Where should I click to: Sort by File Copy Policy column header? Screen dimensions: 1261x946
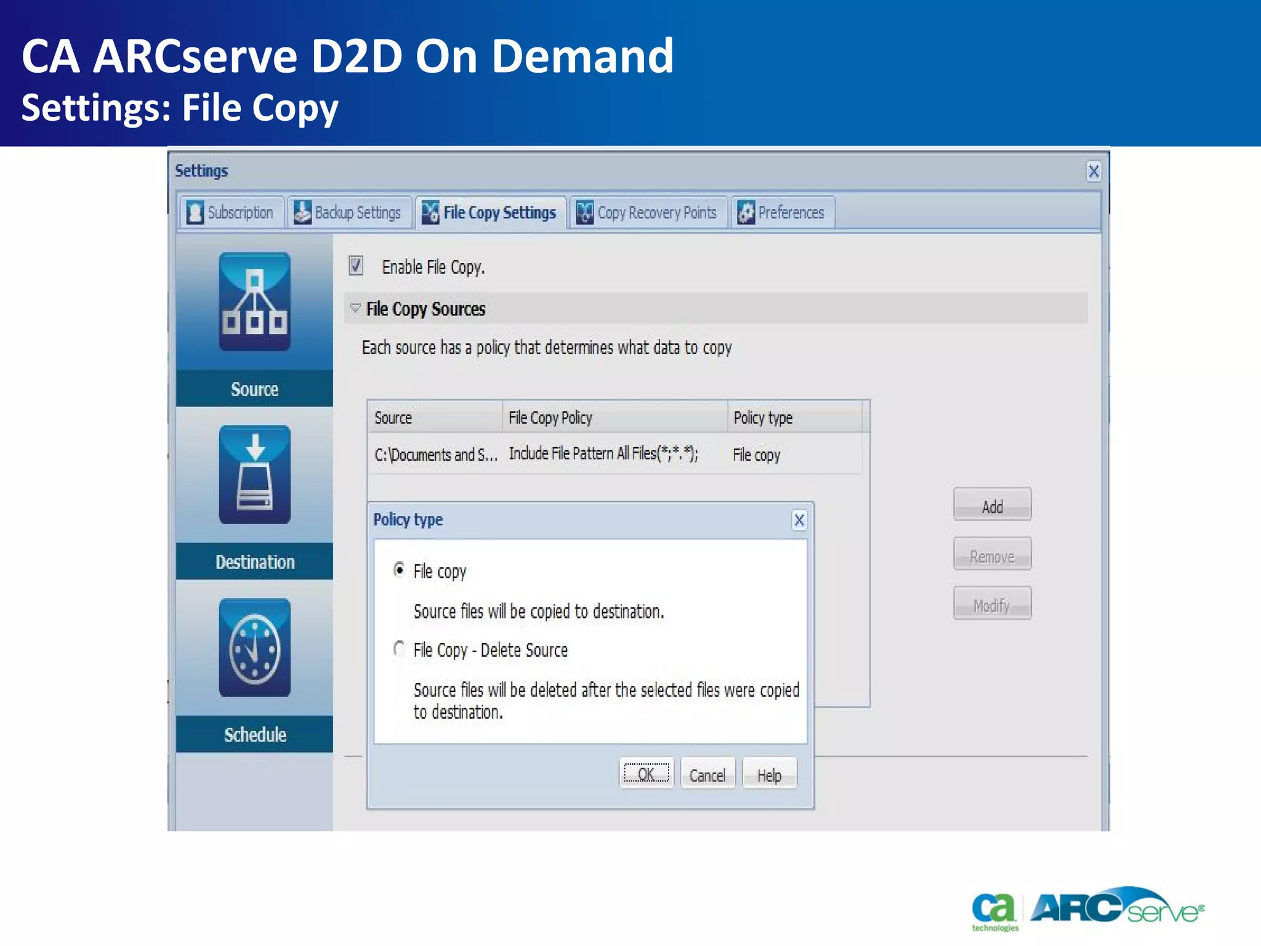point(615,417)
